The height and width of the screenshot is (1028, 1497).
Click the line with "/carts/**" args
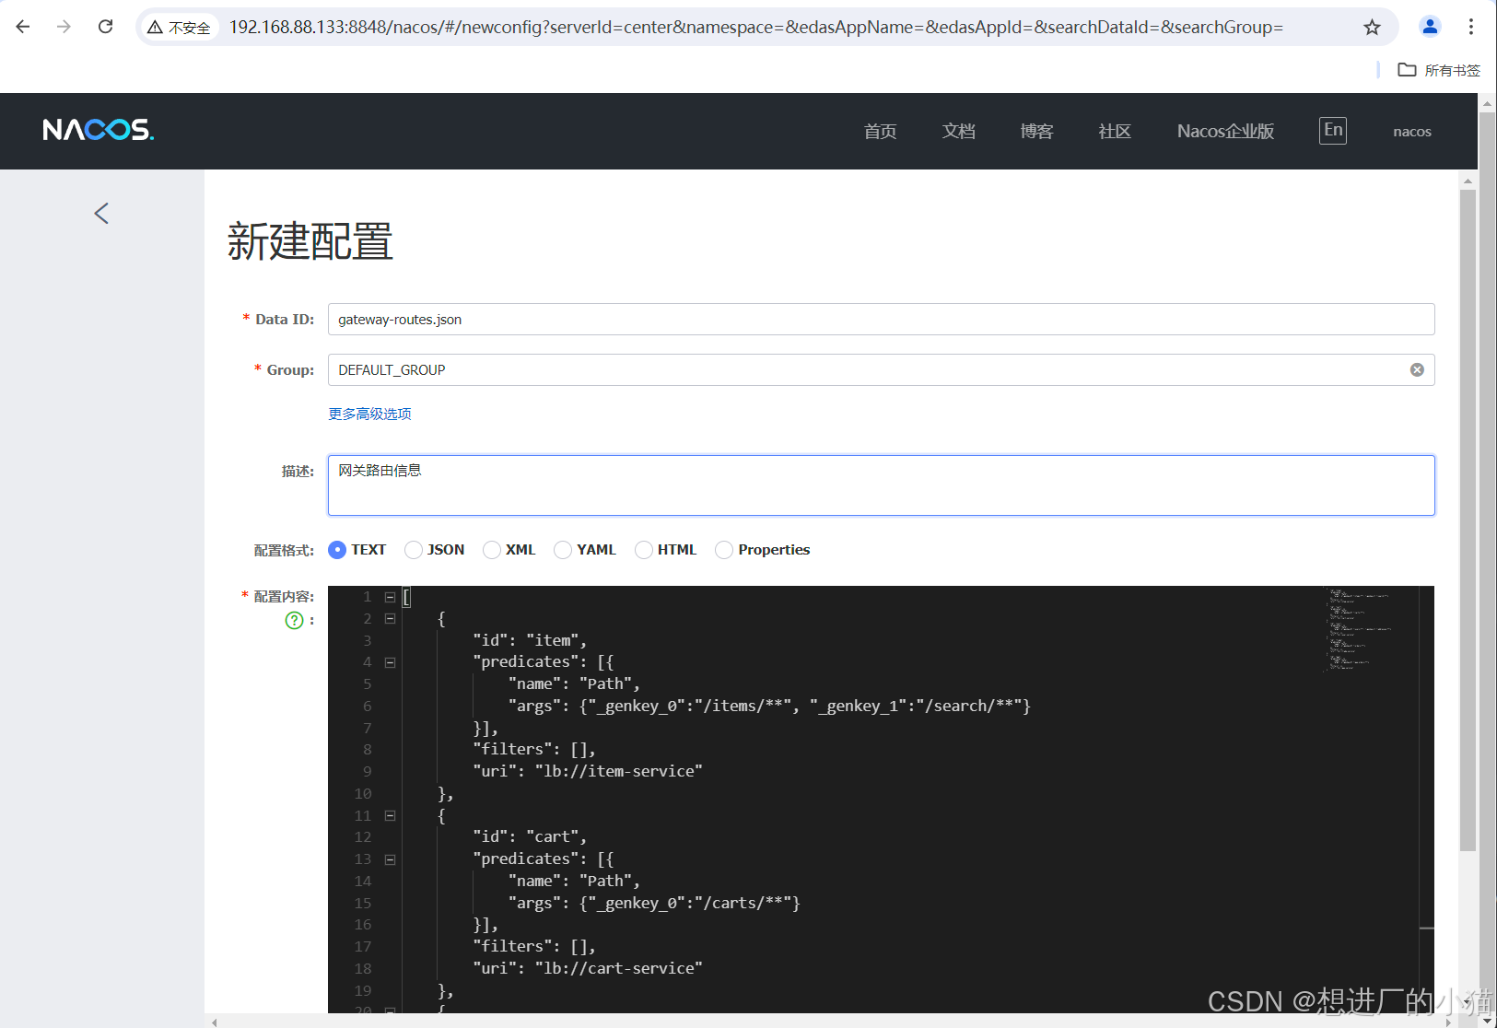[x=654, y=903]
